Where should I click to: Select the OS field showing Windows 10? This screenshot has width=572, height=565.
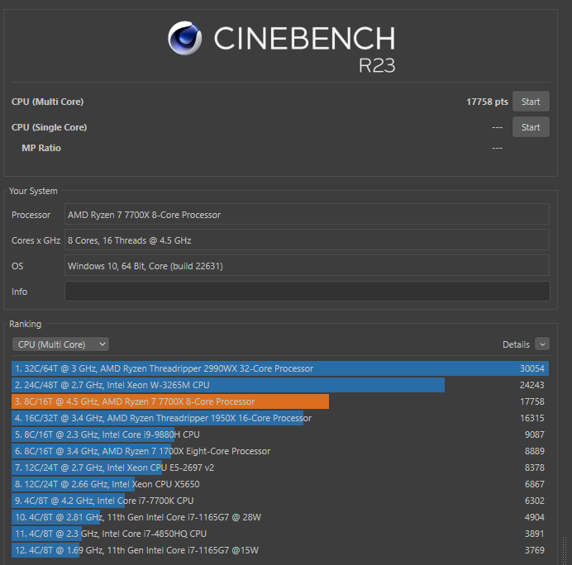coord(307,265)
